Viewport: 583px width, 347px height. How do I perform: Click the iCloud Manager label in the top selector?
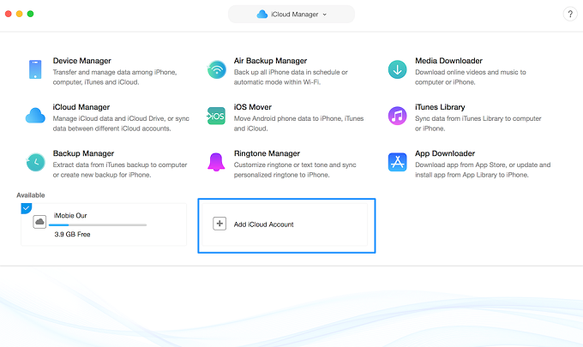(294, 15)
